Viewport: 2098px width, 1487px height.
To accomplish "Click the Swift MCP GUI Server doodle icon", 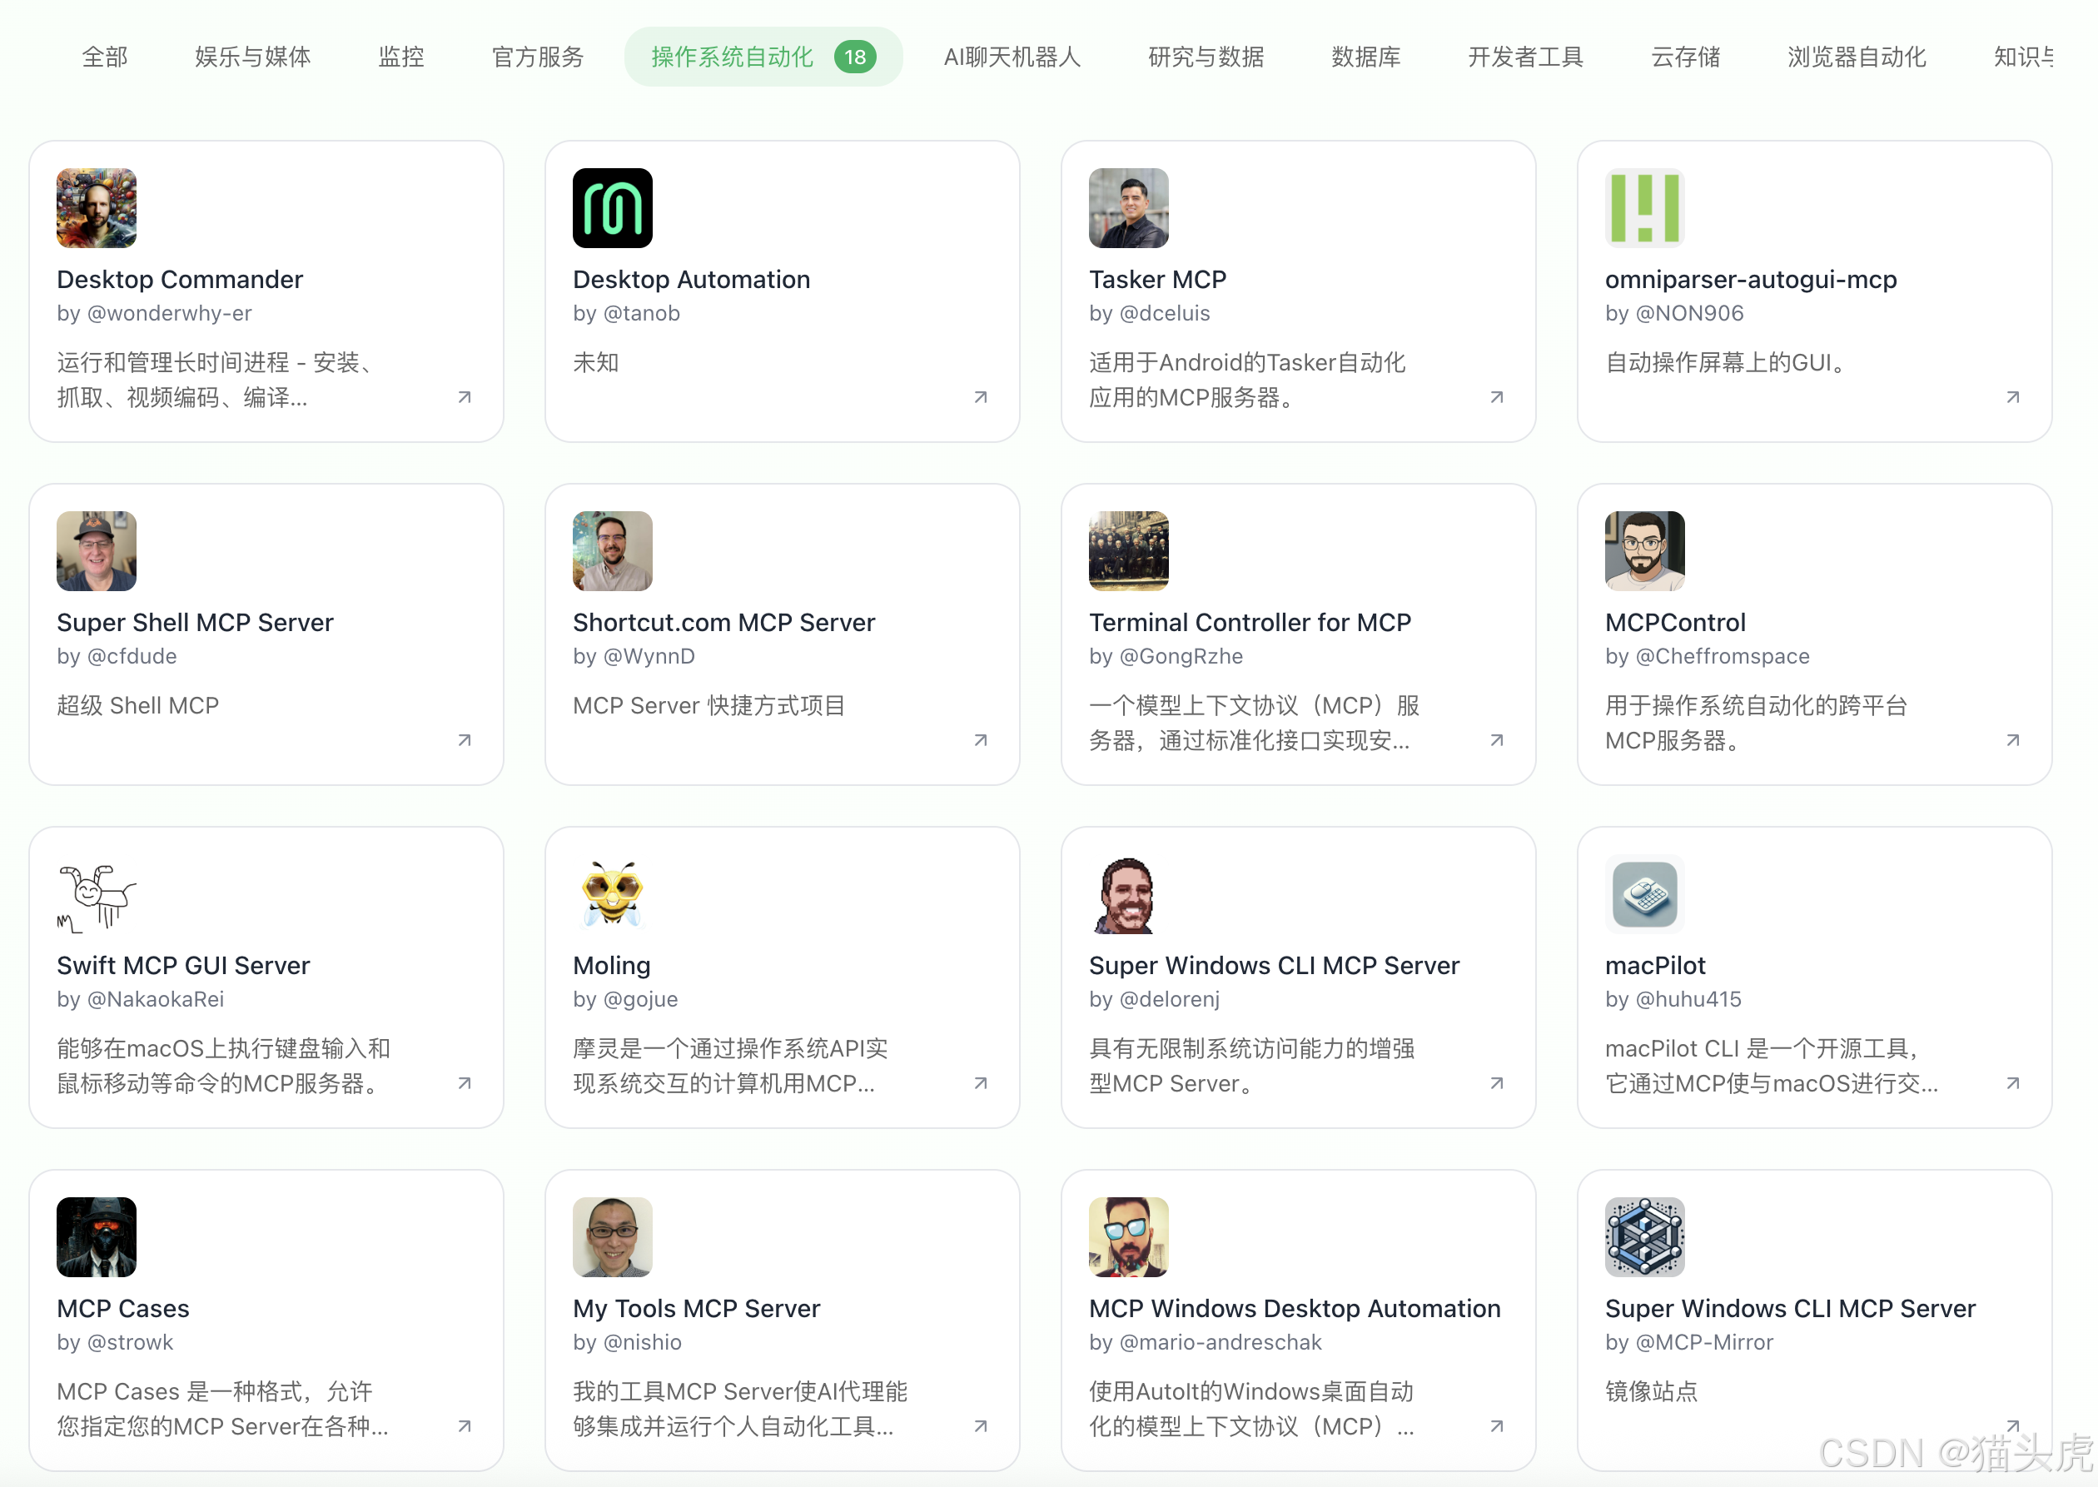I will click(x=96, y=893).
